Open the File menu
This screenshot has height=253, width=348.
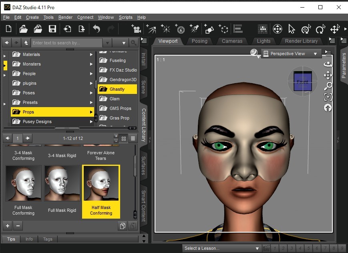pyautogui.click(x=6, y=17)
